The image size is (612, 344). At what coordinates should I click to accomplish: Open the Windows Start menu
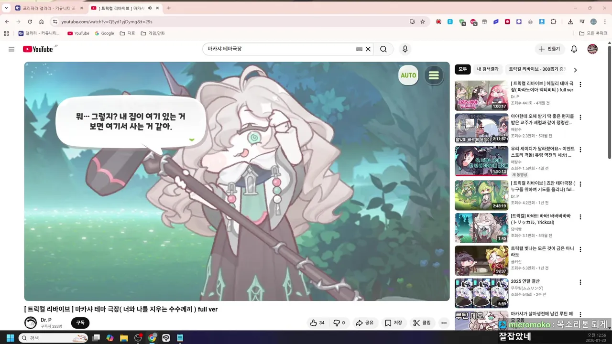click(x=10, y=338)
